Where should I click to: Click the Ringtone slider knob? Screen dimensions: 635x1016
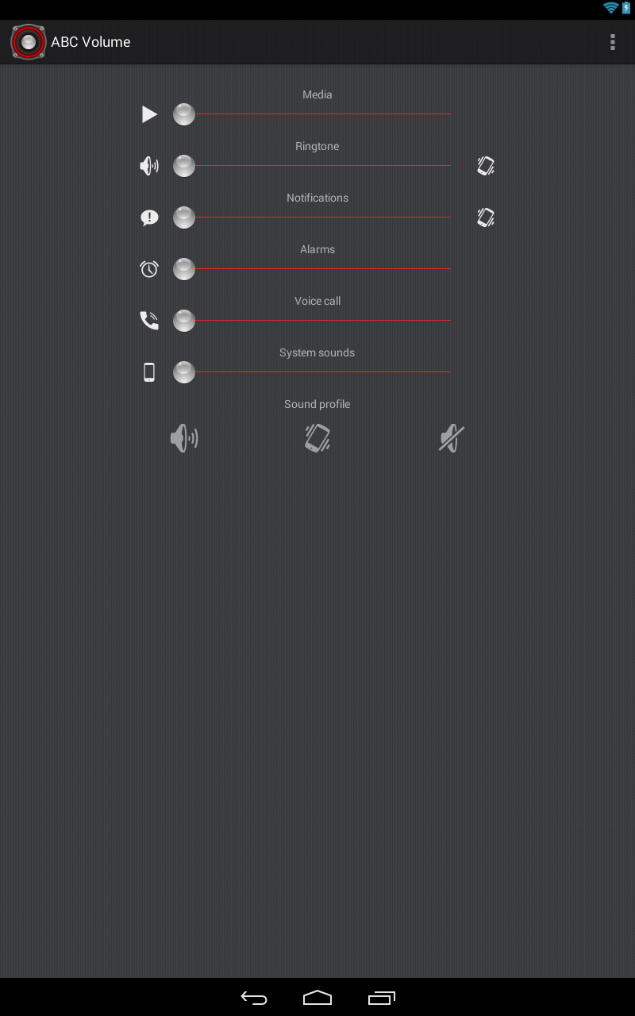[x=184, y=166]
